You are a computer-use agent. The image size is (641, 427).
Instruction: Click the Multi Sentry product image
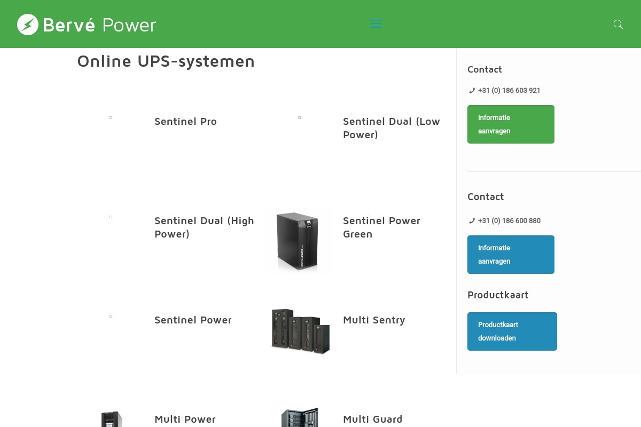coord(300,331)
